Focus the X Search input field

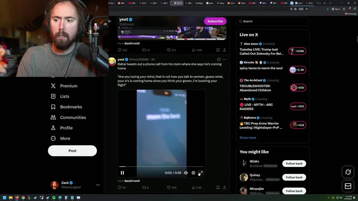(273, 21)
